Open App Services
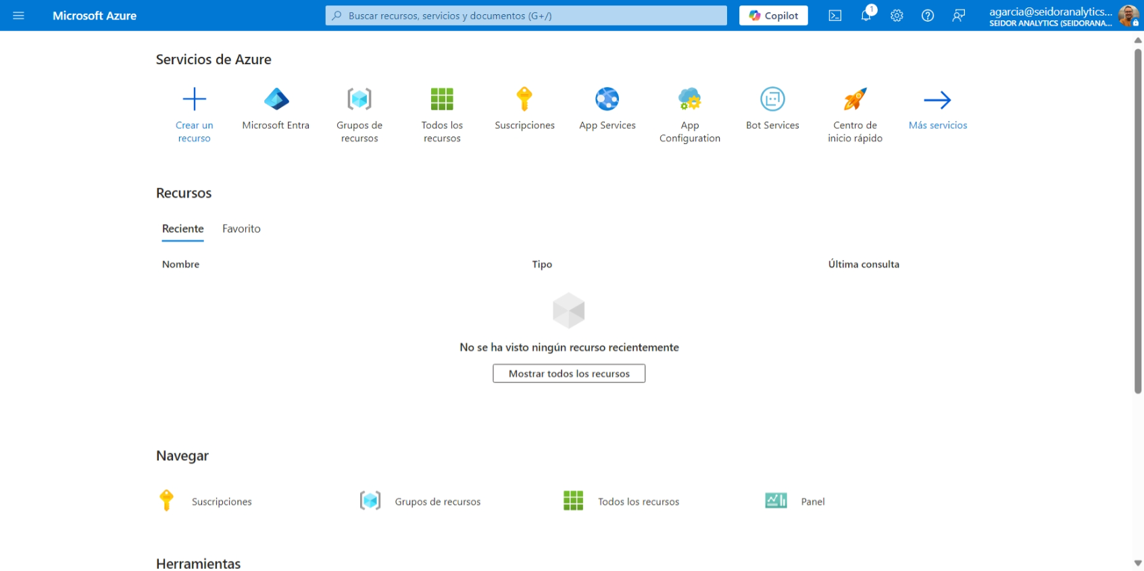Image resolution: width=1144 pixels, height=571 pixels. [x=607, y=108]
